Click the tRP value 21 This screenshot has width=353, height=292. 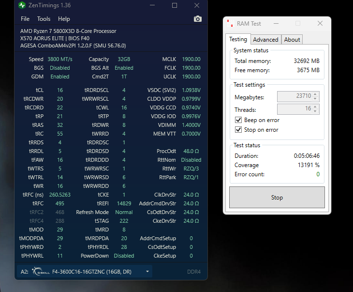coord(60,116)
